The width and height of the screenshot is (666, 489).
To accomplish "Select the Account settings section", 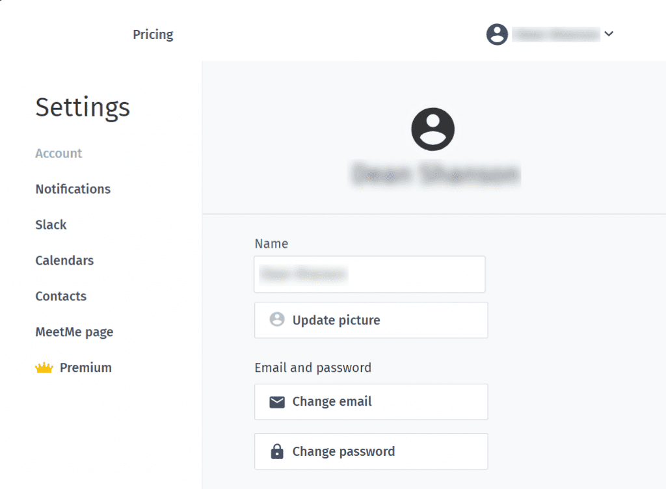I will pos(59,153).
